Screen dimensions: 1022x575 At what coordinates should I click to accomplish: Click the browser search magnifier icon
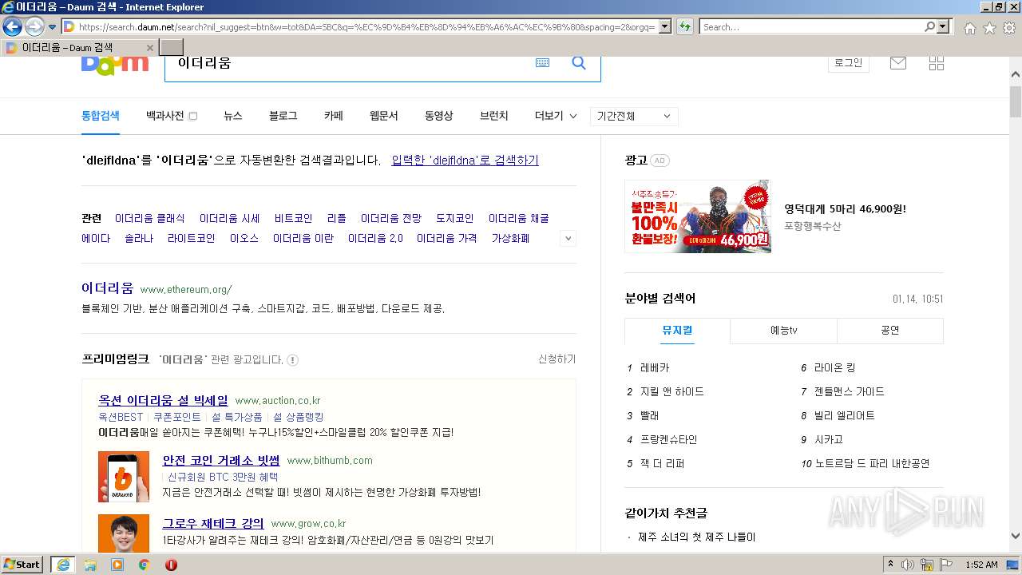929,27
